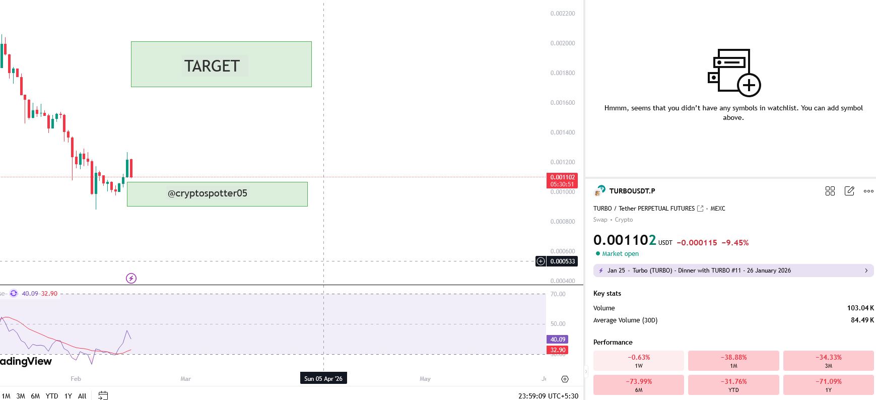The width and height of the screenshot is (876, 400).
Task: Select the -31.76% YTD performance card
Action: pyautogui.click(x=733, y=385)
